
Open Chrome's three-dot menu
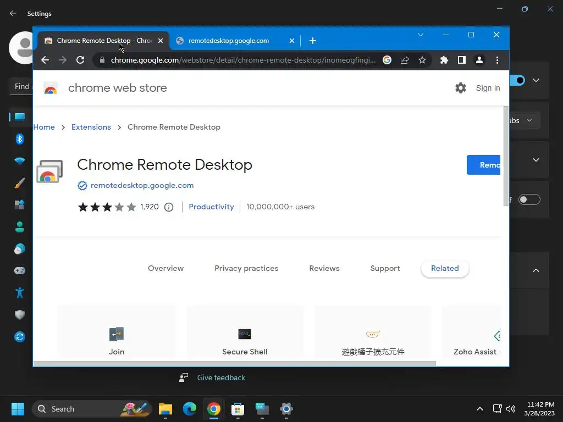pos(497,60)
